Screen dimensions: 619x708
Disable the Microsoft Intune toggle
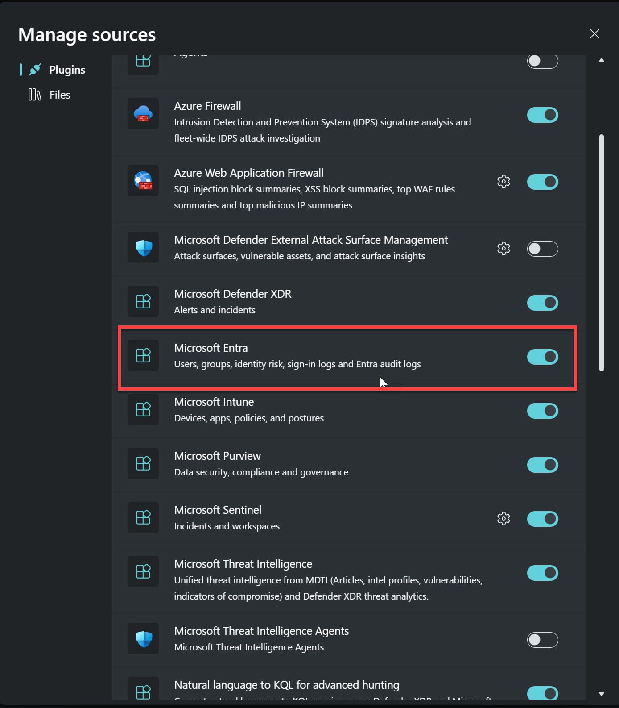coord(542,411)
